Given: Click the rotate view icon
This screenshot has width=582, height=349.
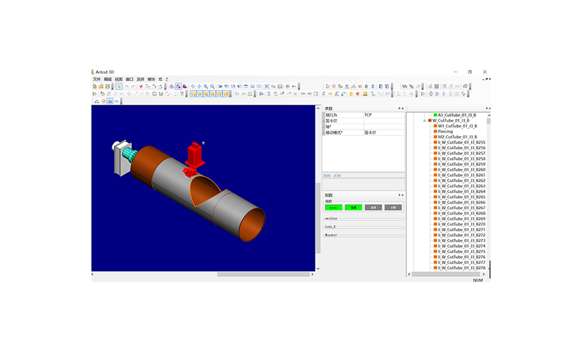Looking at the screenshot, I should click(x=193, y=87).
